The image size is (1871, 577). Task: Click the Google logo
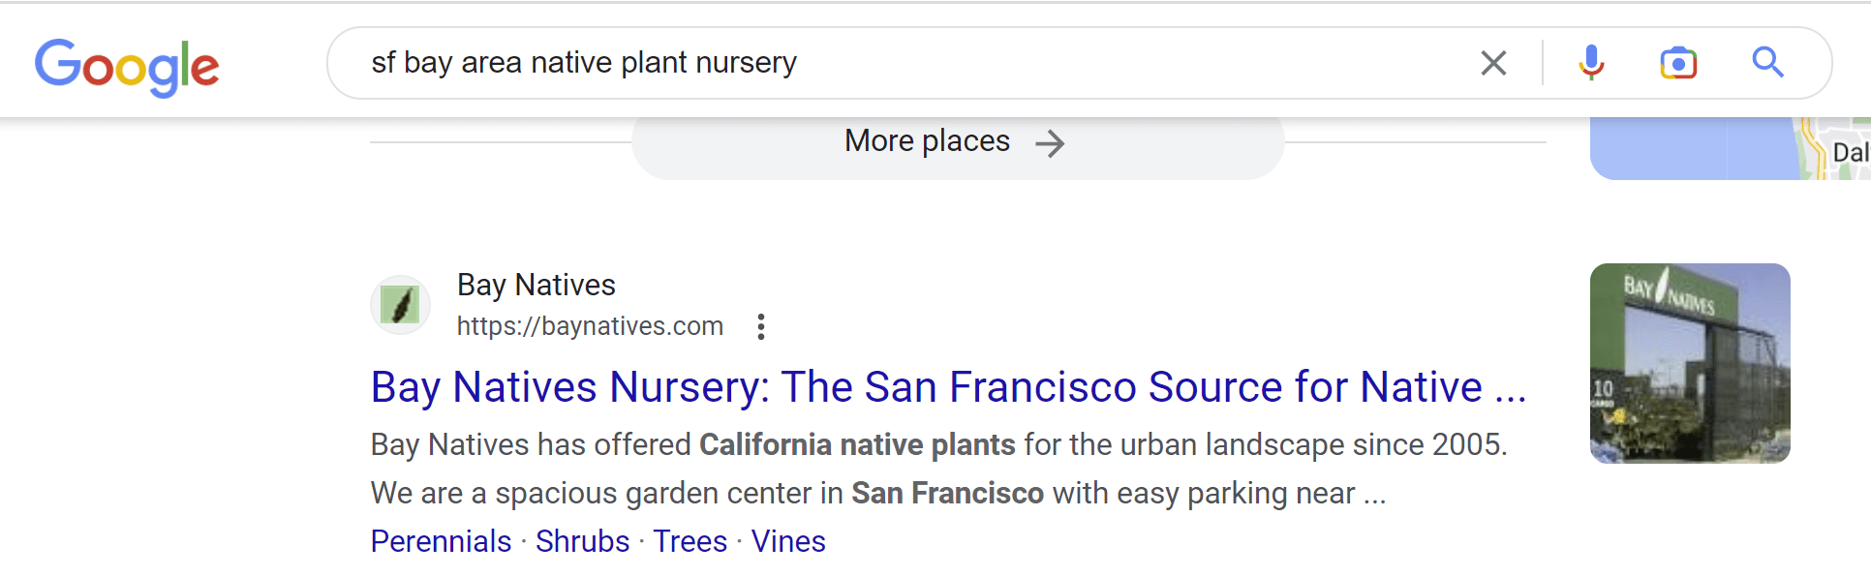[x=127, y=66]
